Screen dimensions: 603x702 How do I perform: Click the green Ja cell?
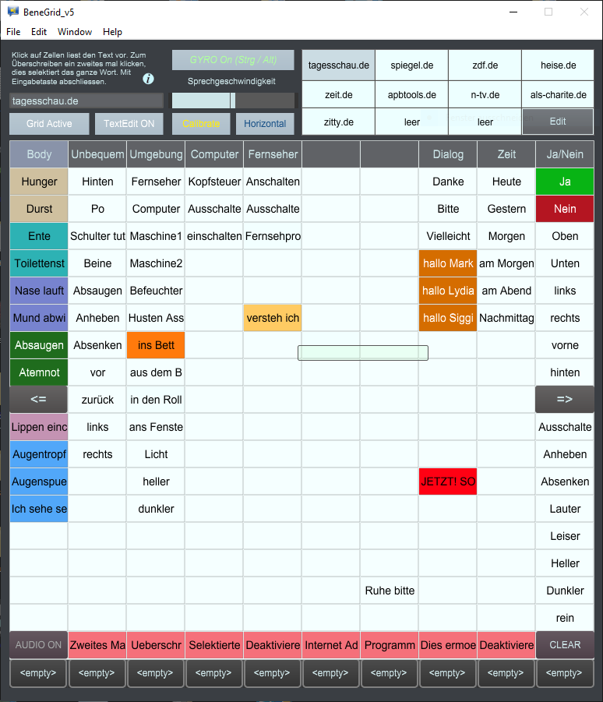coord(565,182)
